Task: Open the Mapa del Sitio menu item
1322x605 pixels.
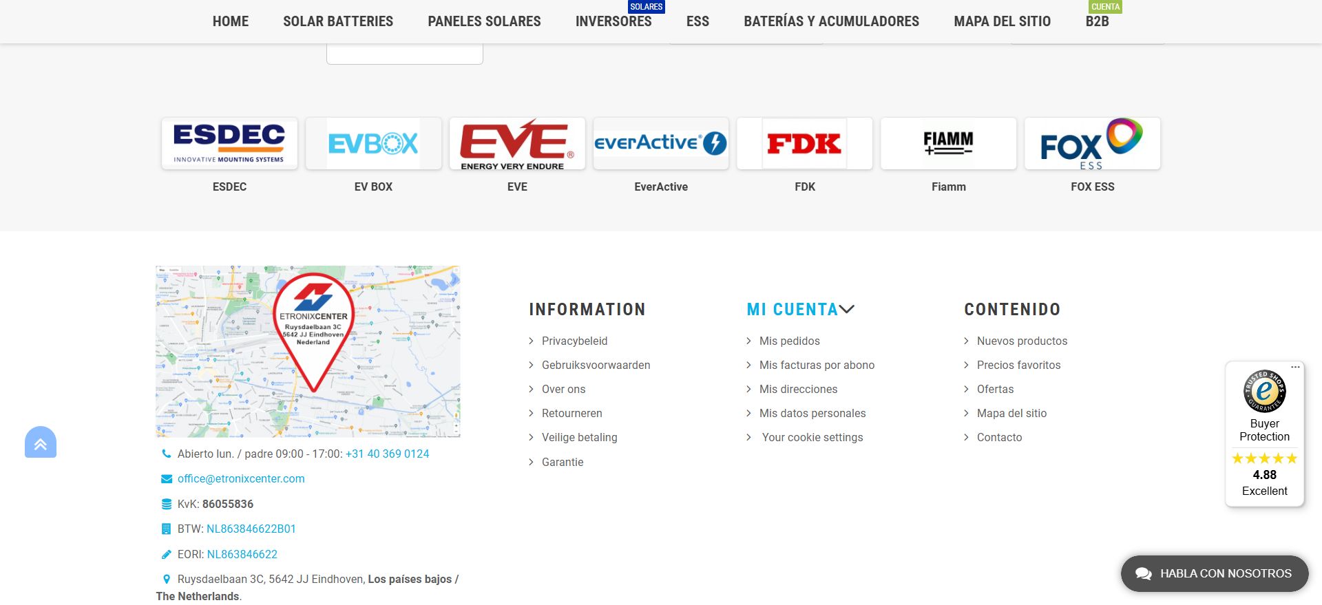Action: tap(1002, 21)
